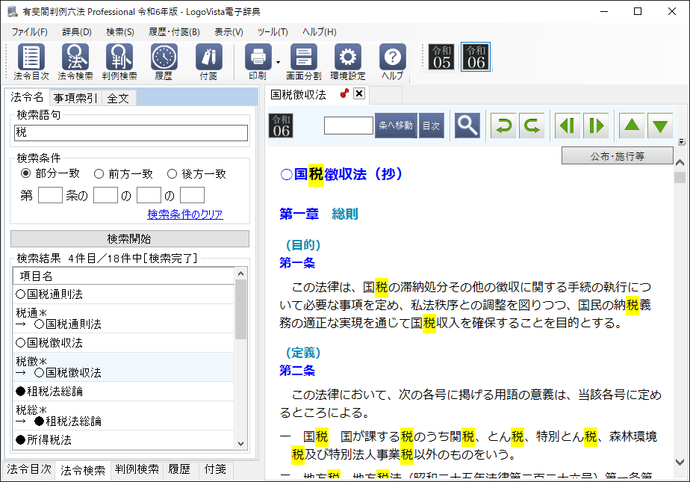Image resolution: width=690 pixels, height=482 pixels.
Task: Click the 検索語句 text input field
Action: pyautogui.click(x=131, y=133)
